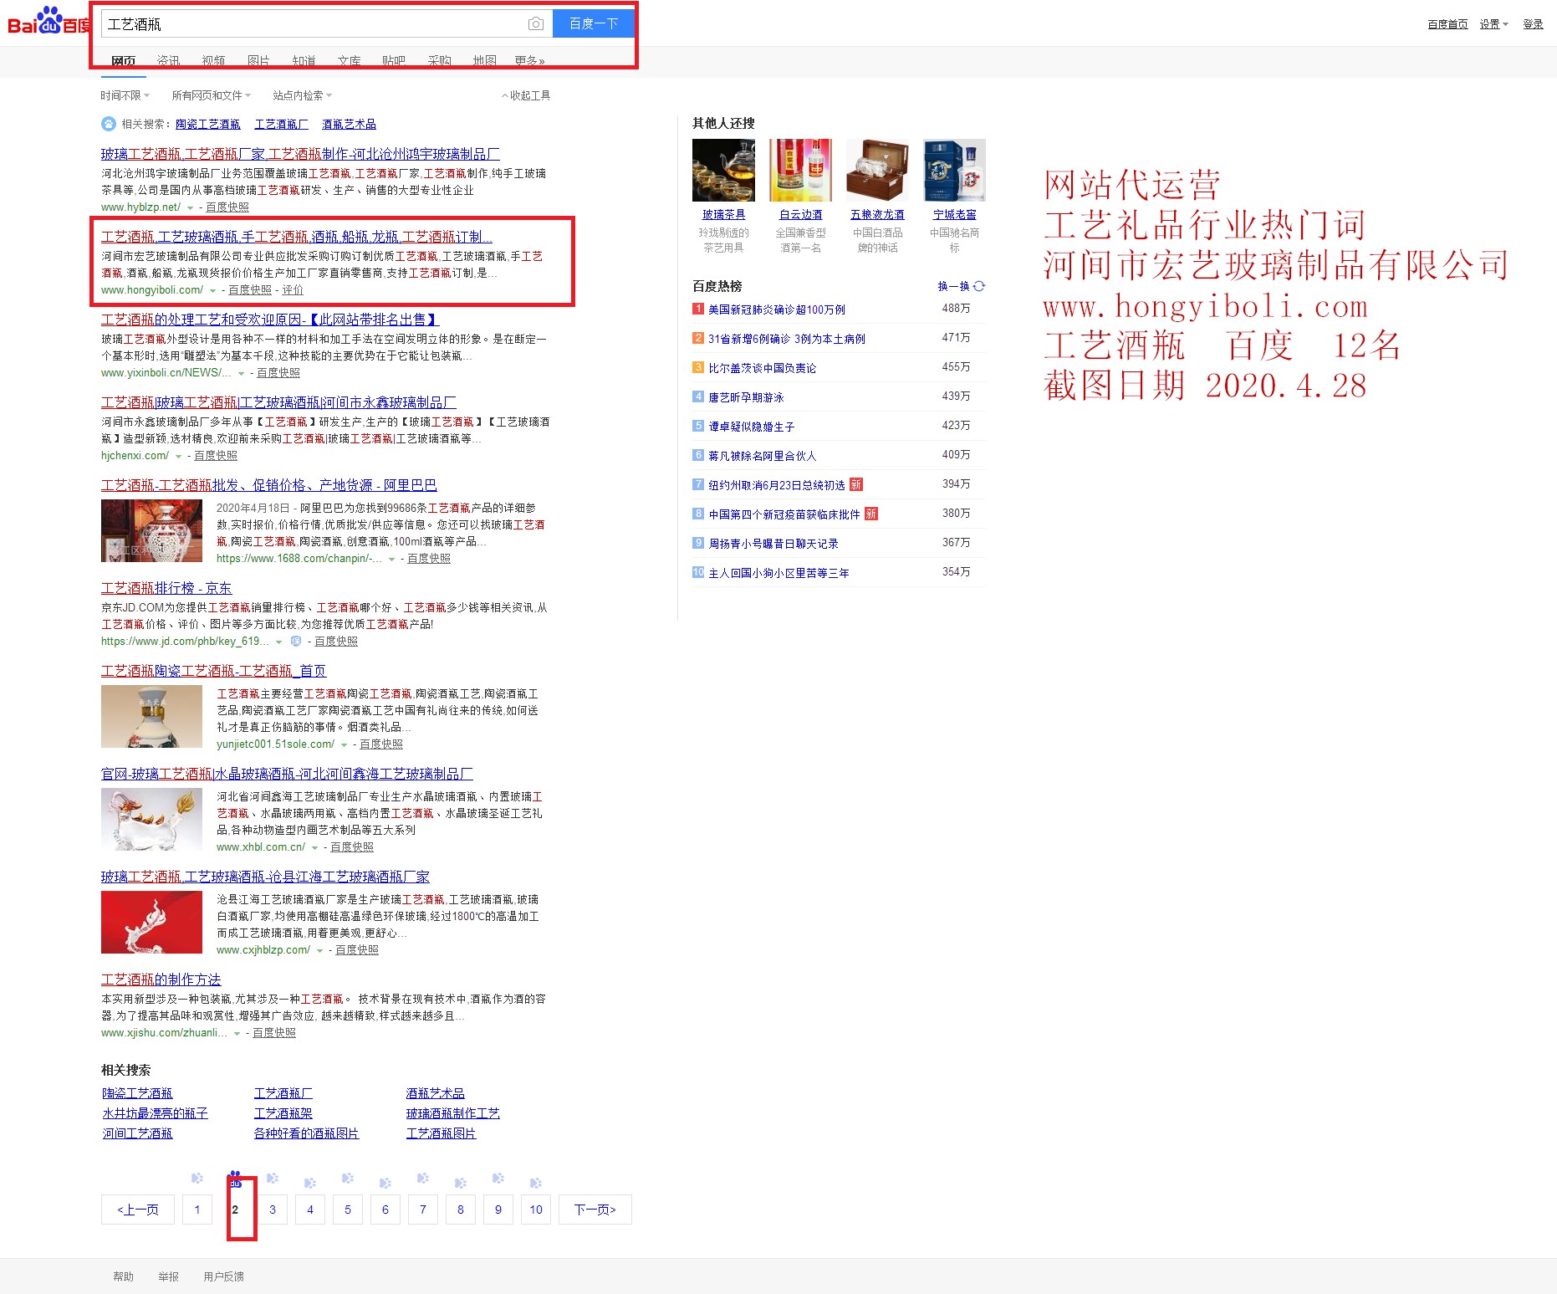
Task: Expand the 所有网页和文件 filter dropdown
Action: [211, 95]
